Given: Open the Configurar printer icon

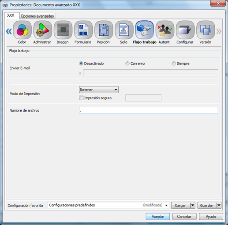Looking at the screenshot, I should click(185, 30).
